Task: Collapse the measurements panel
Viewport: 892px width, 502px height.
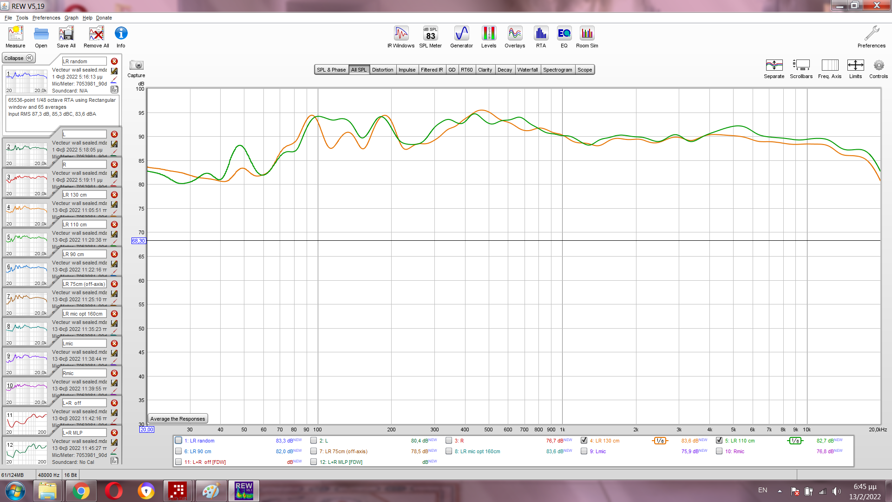Action: (x=19, y=58)
